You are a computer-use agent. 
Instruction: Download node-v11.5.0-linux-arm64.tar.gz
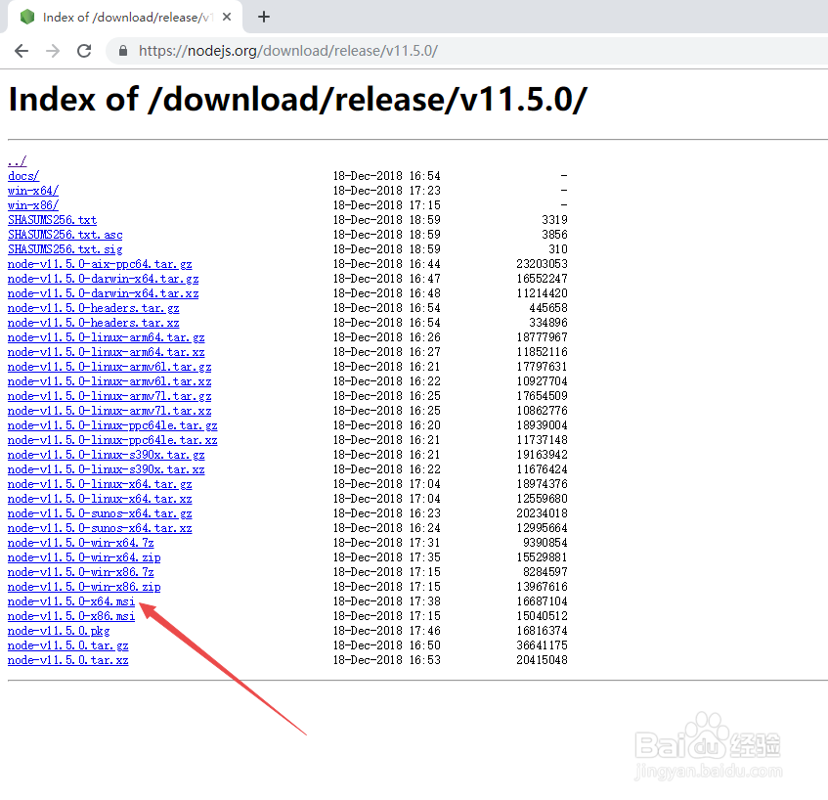pos(107,337)
